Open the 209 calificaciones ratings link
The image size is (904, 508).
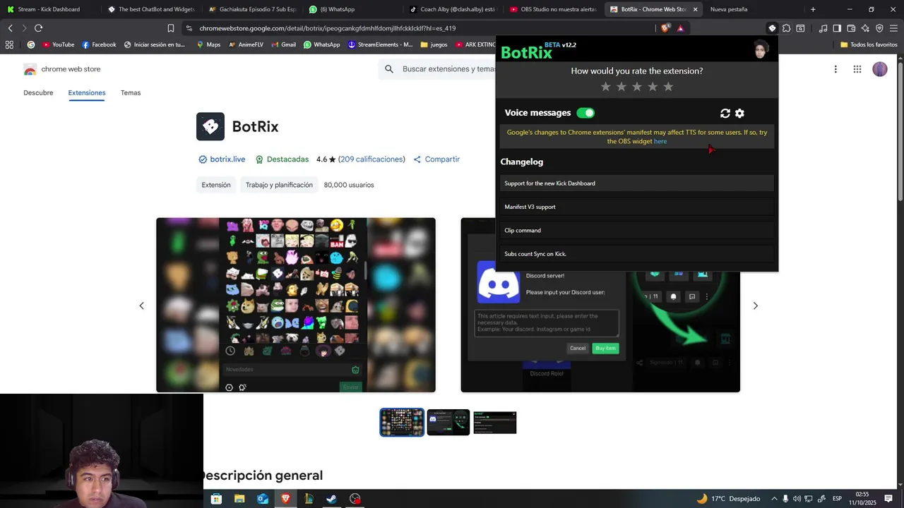tap(371, 159)
